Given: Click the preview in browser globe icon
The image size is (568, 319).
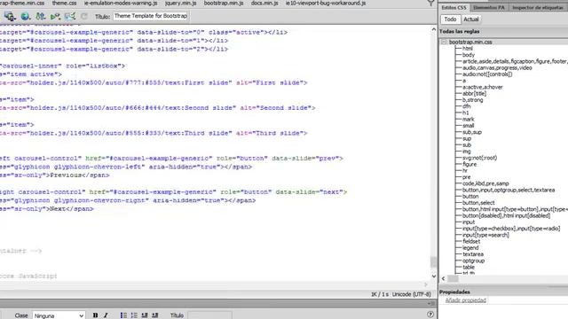Looking at the screenshot, I should click(25, 16).
